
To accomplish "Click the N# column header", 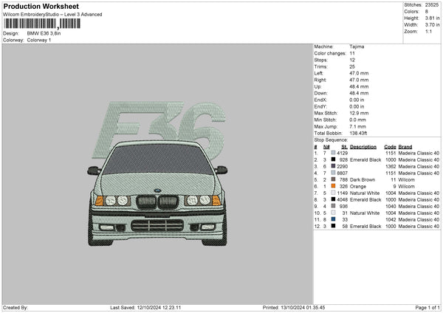I will (x=326, y=147).
